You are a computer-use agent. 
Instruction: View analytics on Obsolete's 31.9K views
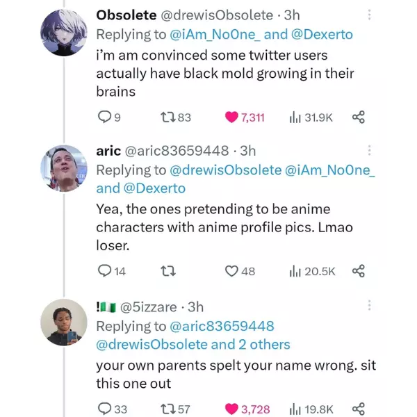(x=295, y=117)
